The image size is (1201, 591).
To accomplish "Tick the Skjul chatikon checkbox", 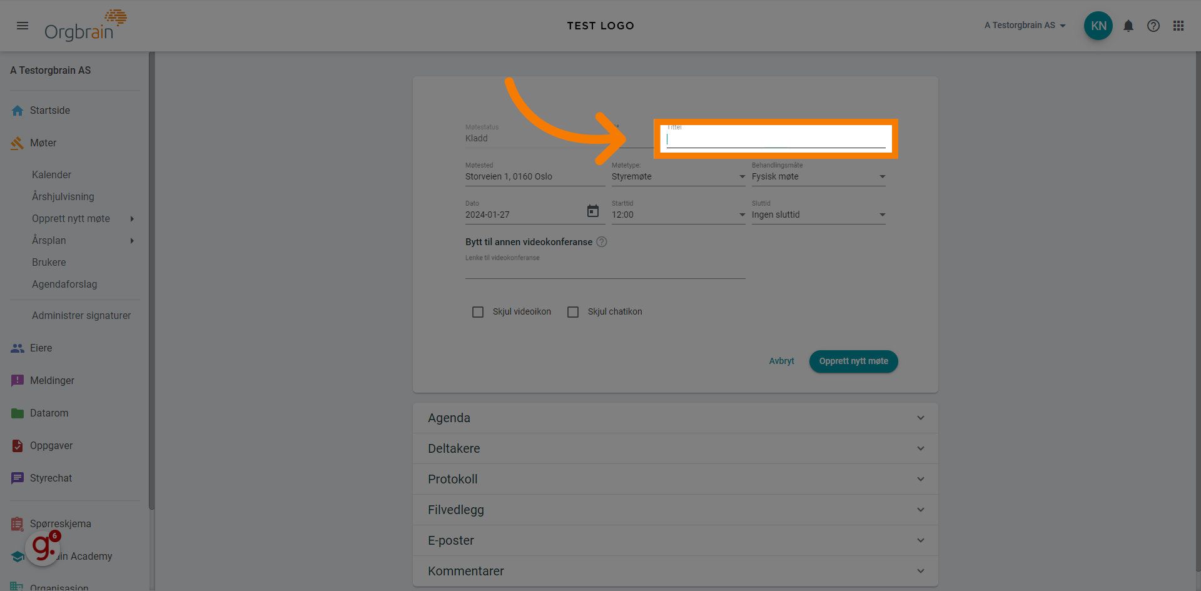I will coord(573,312).
